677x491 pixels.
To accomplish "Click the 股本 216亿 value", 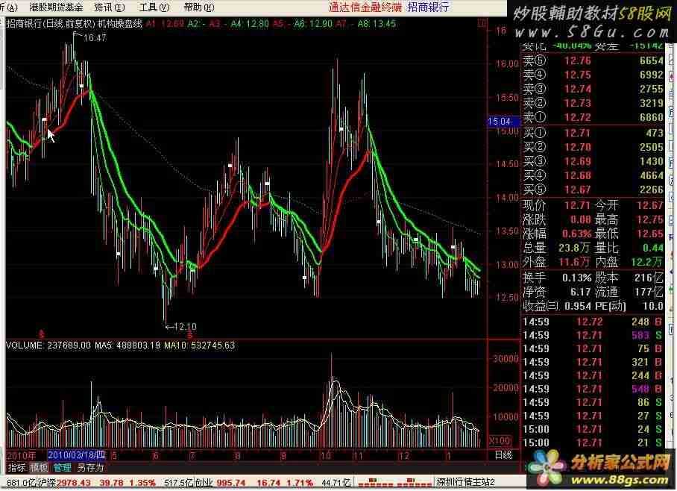I will coord(649,278).
